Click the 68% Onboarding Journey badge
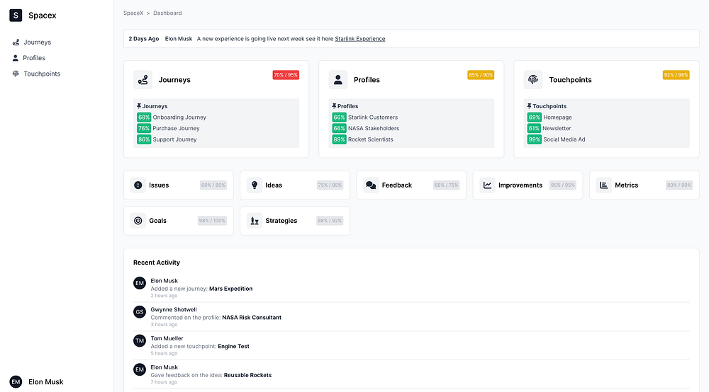This screenshot has height=392, width=709. pyautogui.click(x=144, y=117)
